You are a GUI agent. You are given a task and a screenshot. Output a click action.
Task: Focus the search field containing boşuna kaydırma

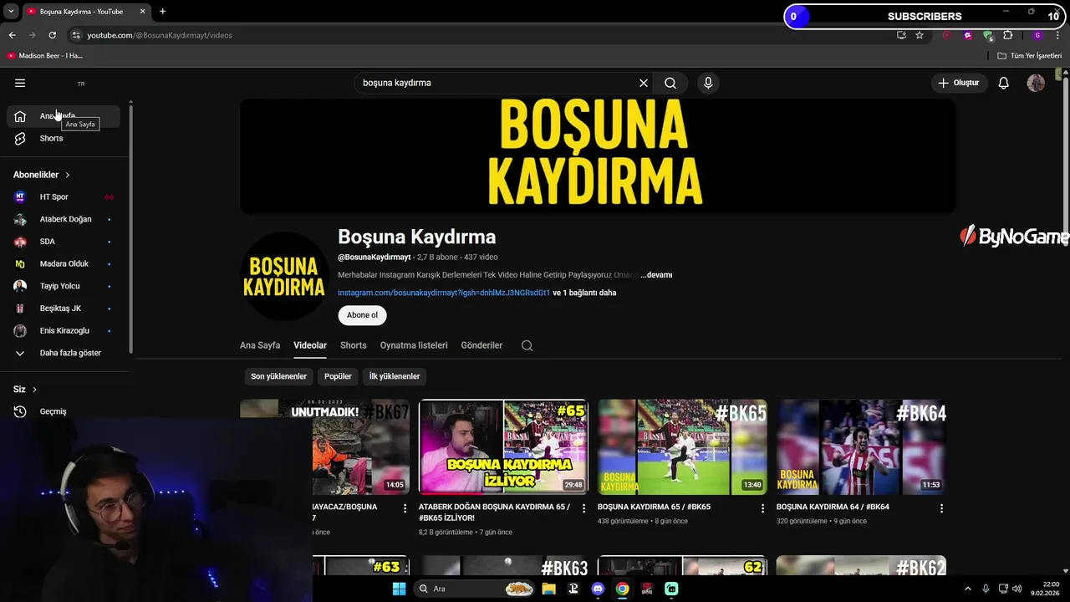[497, 83]
